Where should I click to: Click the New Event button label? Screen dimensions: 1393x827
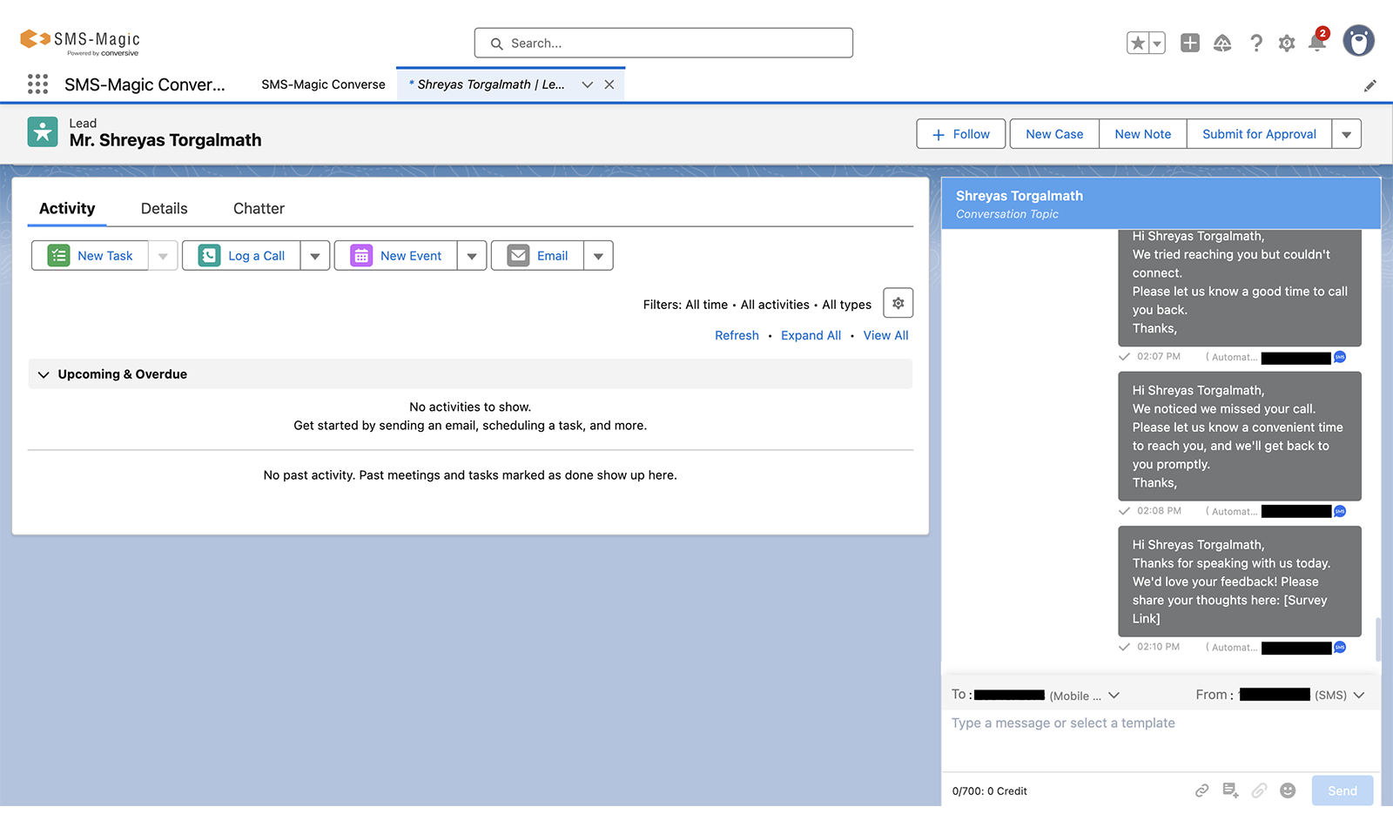[x=411, y=256]
